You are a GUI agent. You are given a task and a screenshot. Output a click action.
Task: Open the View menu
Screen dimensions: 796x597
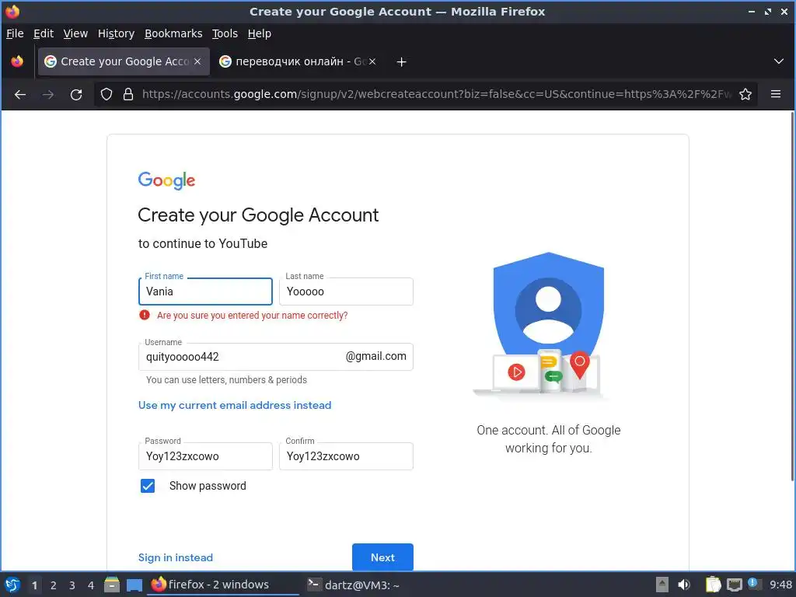click(x=75, y=33)
